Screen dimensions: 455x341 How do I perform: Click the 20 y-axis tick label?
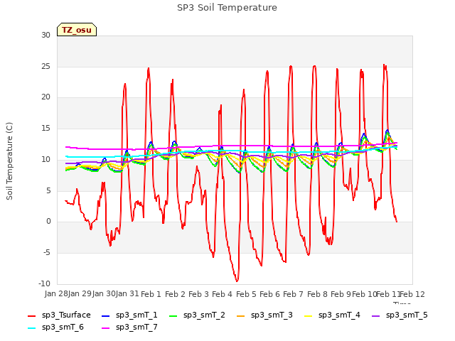[45, 97]
